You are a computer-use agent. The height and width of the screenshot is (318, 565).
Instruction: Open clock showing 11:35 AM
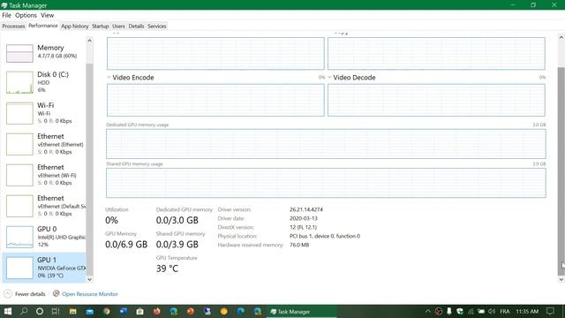527,311
